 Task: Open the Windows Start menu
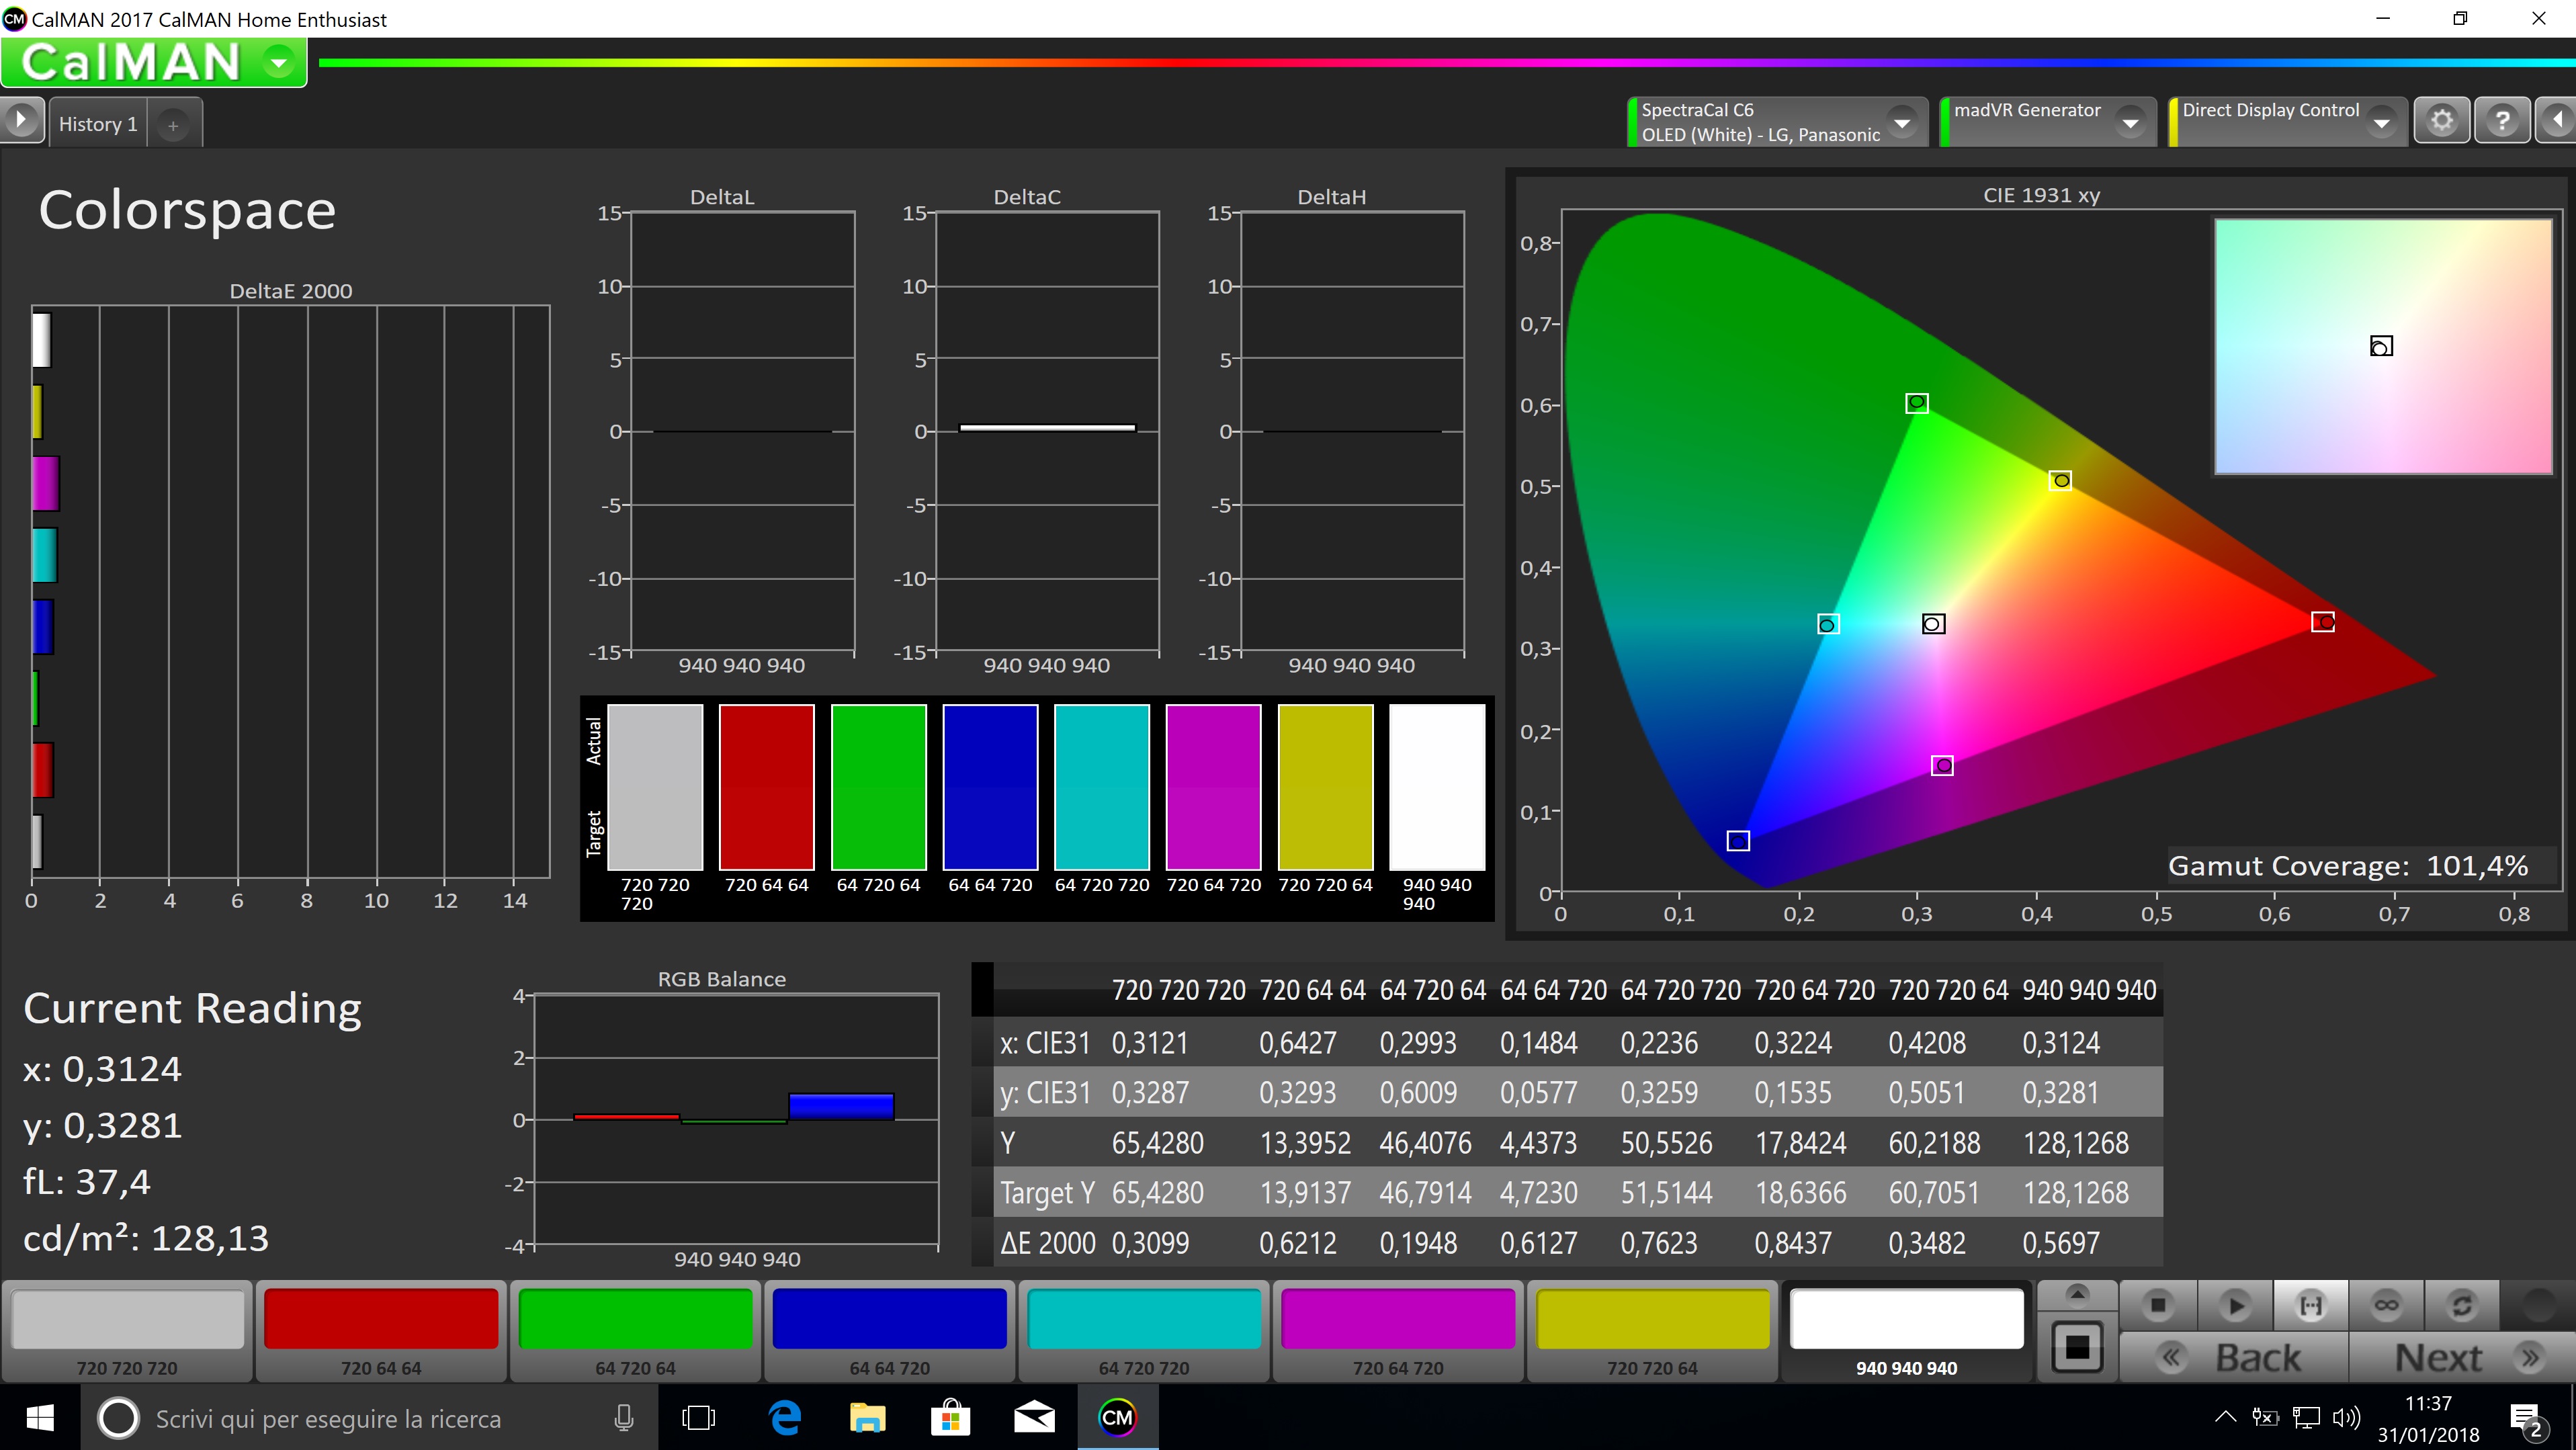(40, 1417)
